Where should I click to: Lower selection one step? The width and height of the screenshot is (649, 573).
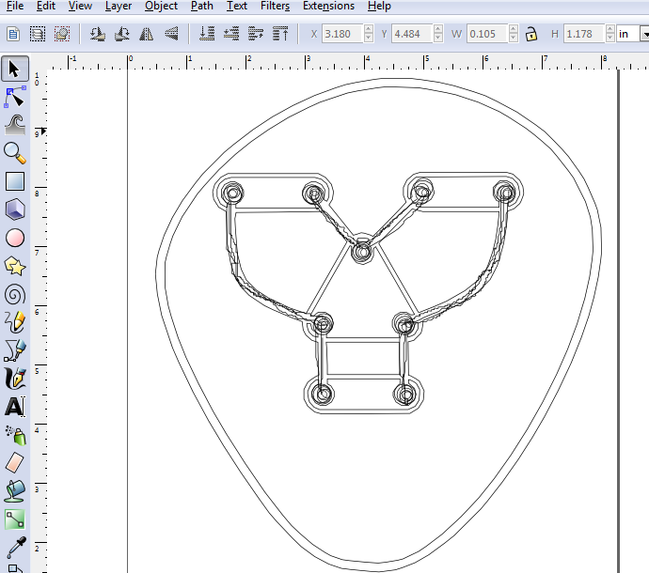point(231,34)
